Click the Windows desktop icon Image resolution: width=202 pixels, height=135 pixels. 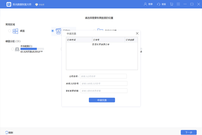[x=15, y=31]
